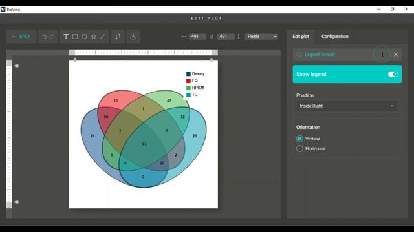Select Vertical orientation

300,139
